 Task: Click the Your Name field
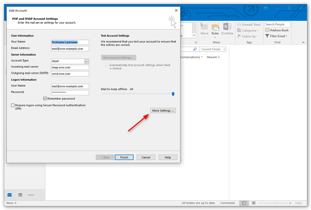70,42
